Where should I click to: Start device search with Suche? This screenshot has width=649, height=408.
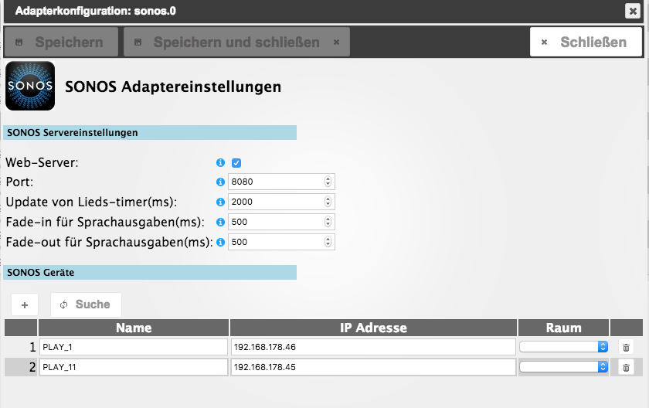pos(86,305)
